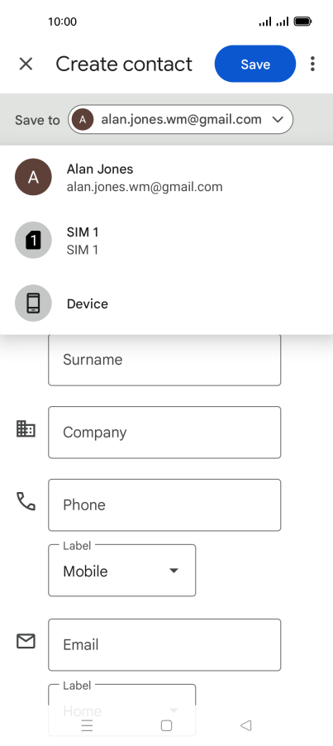Collapse the Save to account dropdown
The height and width of the screenshot is (746, 333).
point(180,119)
